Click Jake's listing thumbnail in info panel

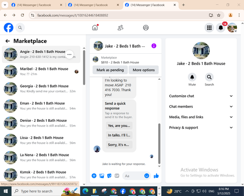click(x=201, y=50)
